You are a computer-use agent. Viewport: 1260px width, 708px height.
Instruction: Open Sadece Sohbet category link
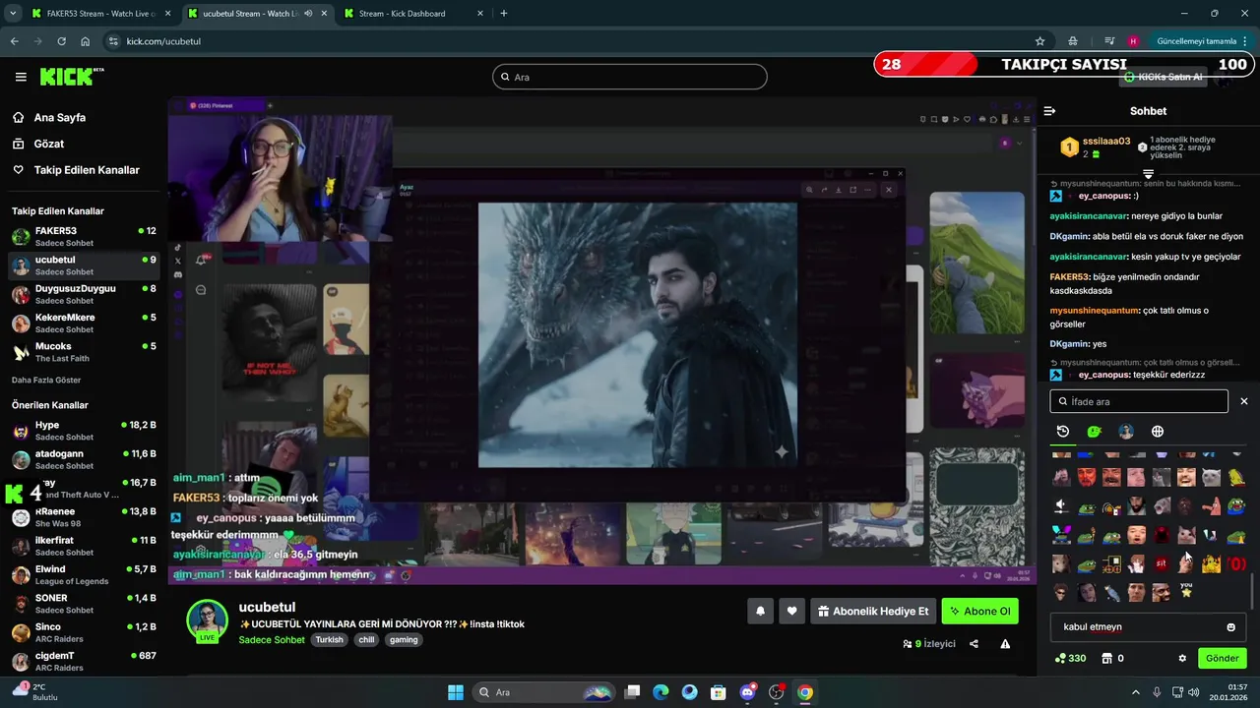click(x=272, y=639)
